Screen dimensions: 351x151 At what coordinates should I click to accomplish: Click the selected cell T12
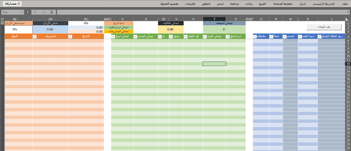pyautogui.click(x=215, y=64)
